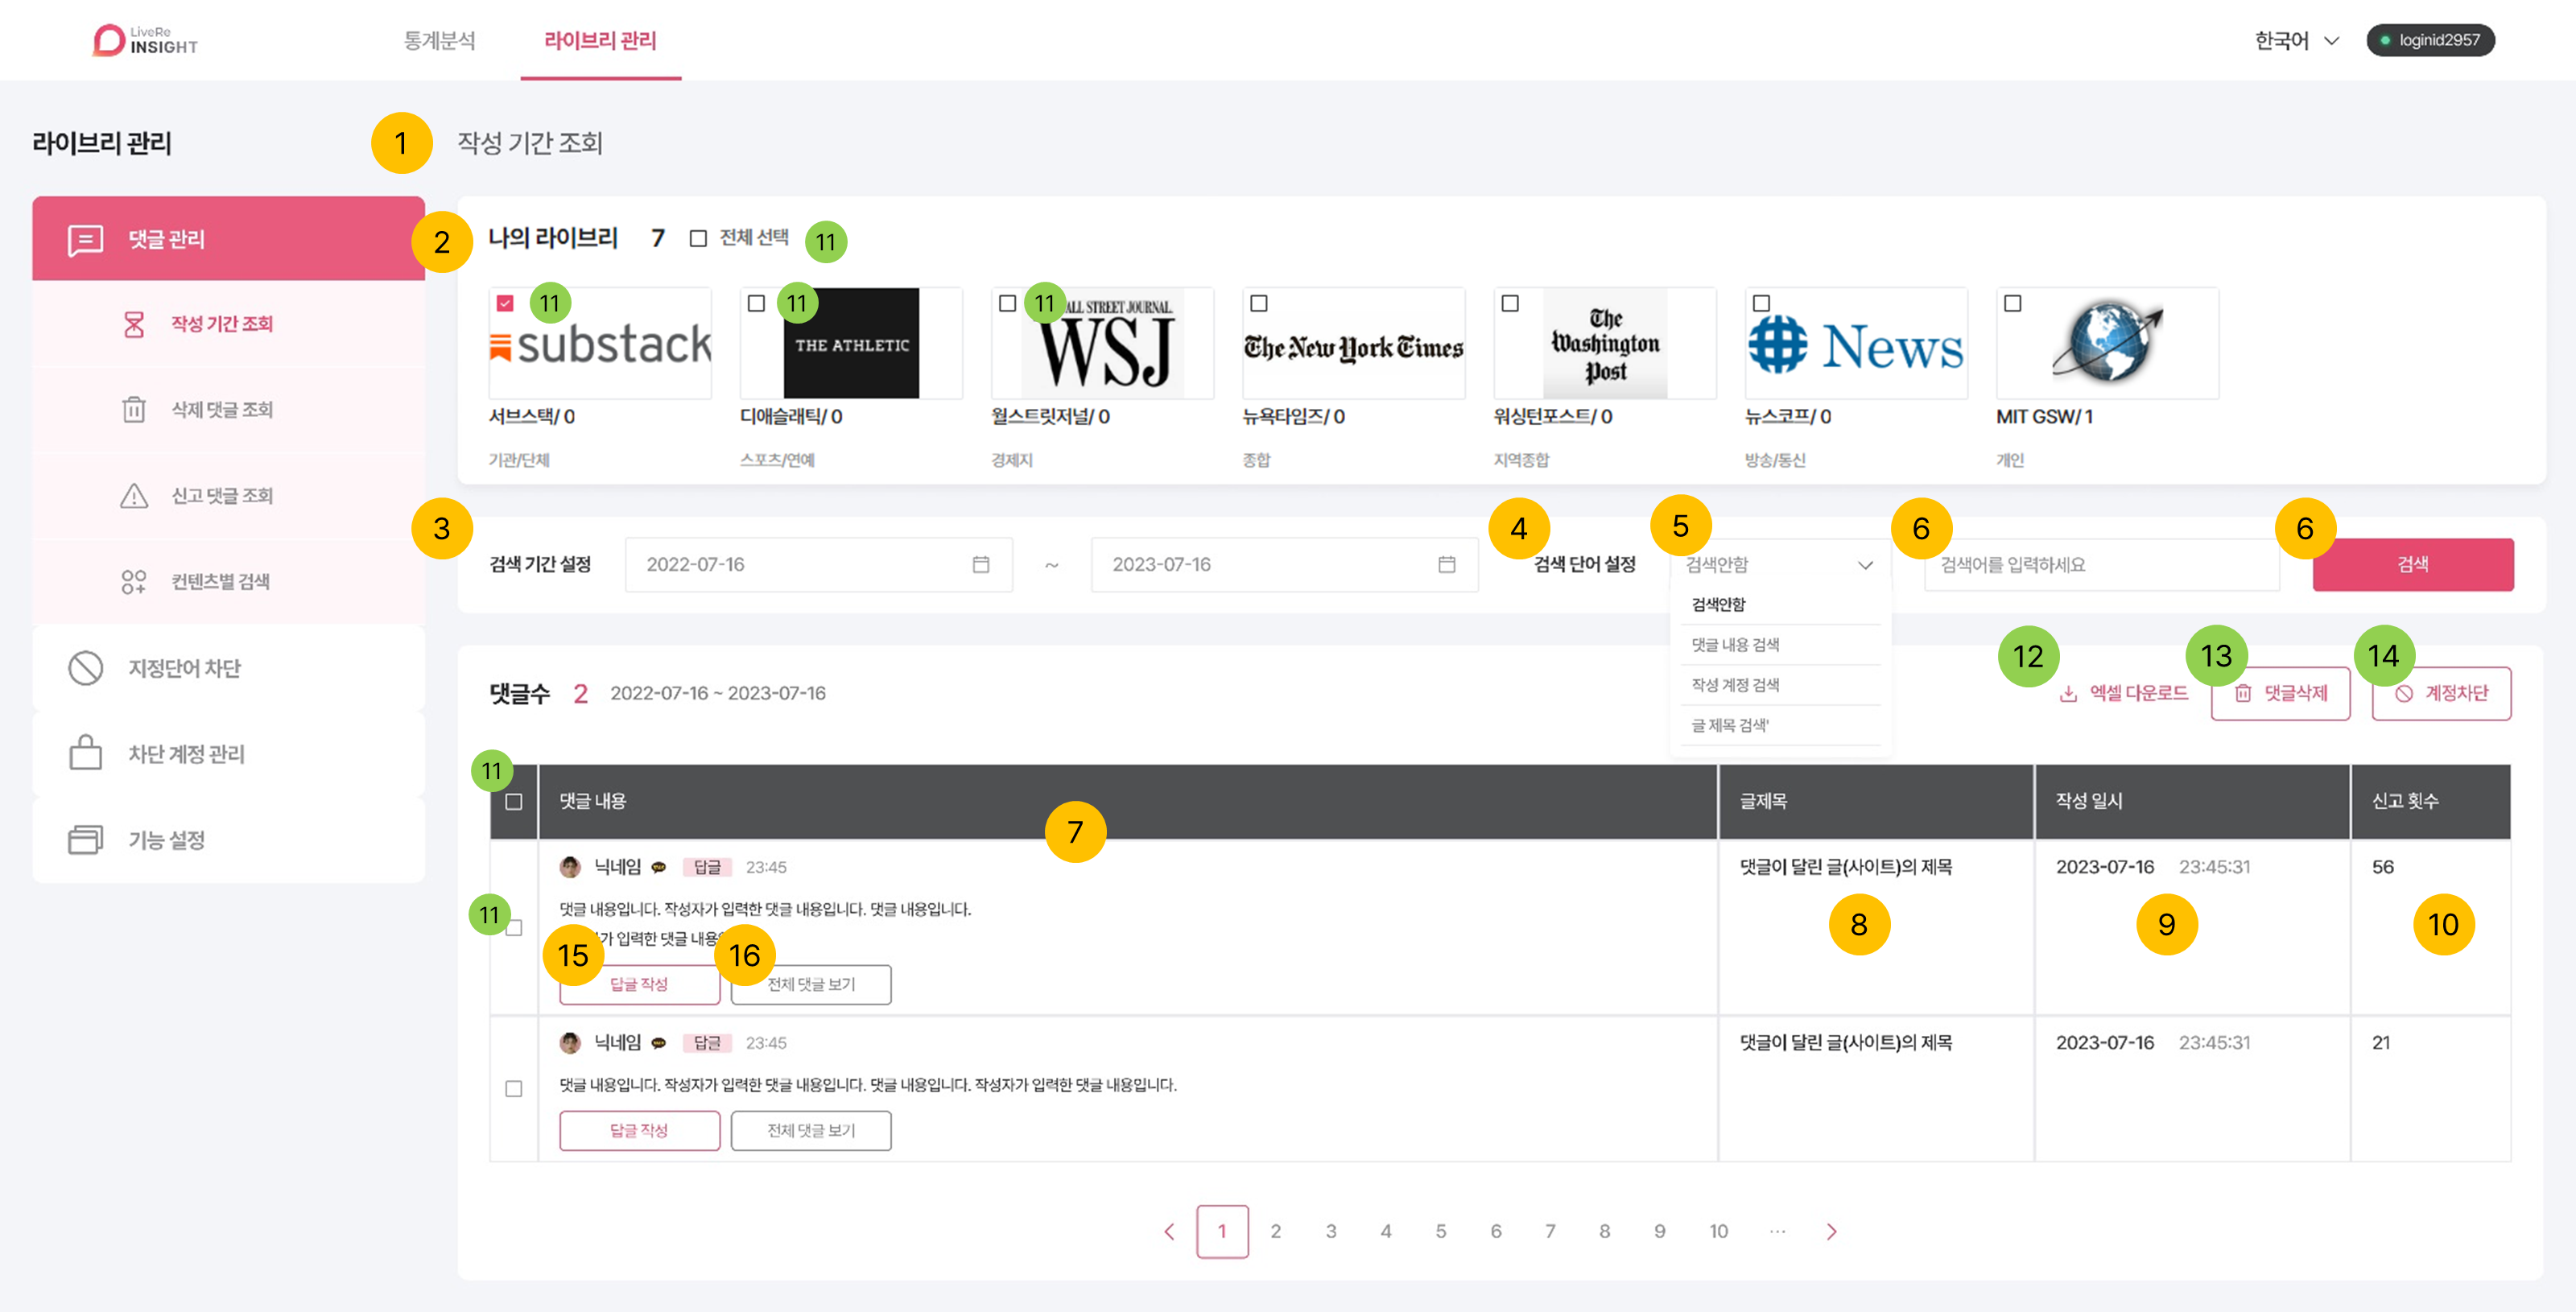Click the block circle icon for 지정단어 차단
This screenshot has width=2576, height=1312.
[x=86, y=668]
